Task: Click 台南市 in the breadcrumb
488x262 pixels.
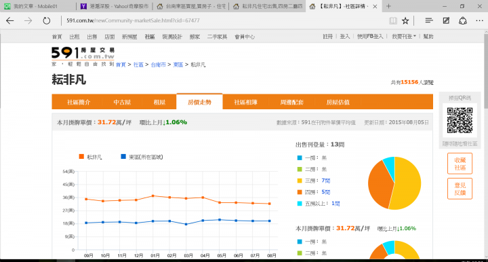Action: (x=158, y=64)
